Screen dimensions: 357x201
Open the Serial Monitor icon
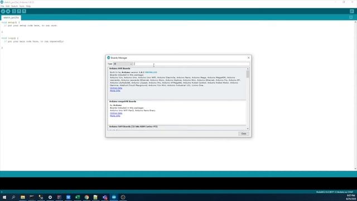pyautogui.click(x=352, y=11)
